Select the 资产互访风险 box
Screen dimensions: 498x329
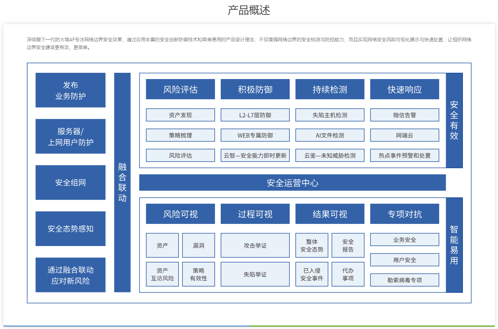click(x=162, y=274)
